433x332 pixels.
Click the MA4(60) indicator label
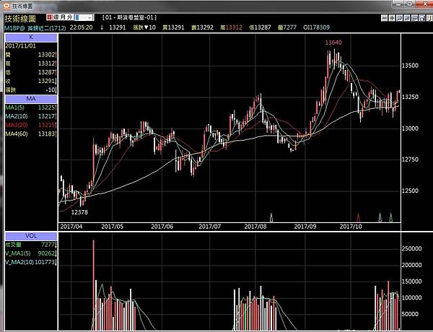click(17, 134)
